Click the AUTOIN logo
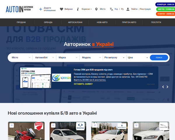Viewport: 175px width, 140px height. click(x=20, y=9)
